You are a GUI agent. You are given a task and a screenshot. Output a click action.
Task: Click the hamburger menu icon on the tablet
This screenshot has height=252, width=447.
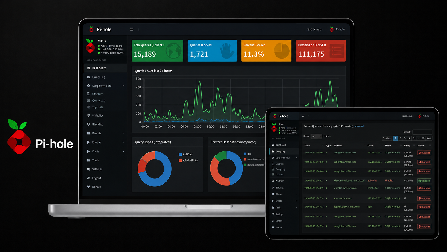pyautogui.click(x=303, y=116)
